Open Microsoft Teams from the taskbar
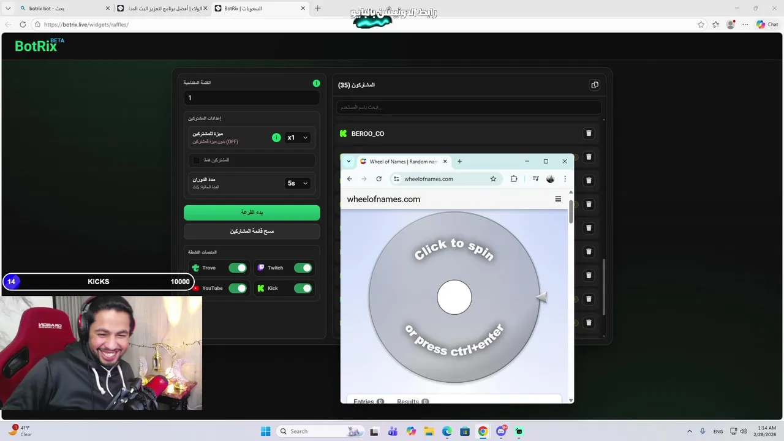Image resolution: width=784 pixels, height=441 pixels. [393, 431]
